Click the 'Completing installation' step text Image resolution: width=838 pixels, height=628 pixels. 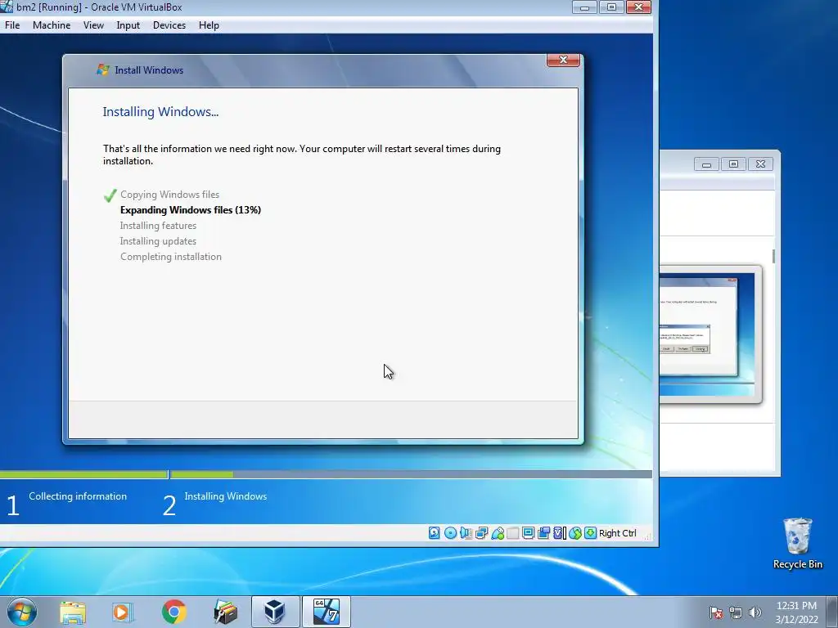tap(171, 256)
